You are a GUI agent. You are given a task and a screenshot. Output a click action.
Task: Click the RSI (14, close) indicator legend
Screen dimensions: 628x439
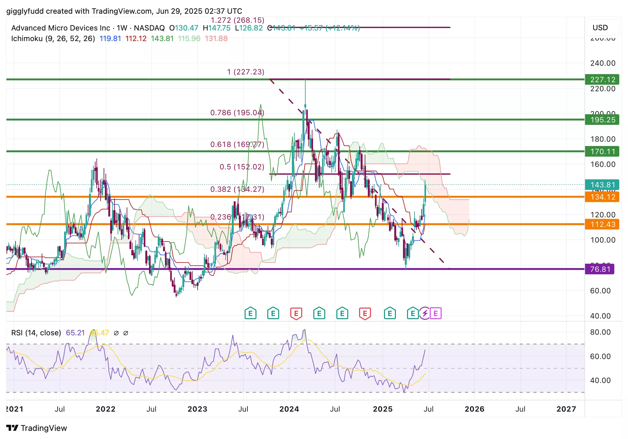[x=36, y=333]
